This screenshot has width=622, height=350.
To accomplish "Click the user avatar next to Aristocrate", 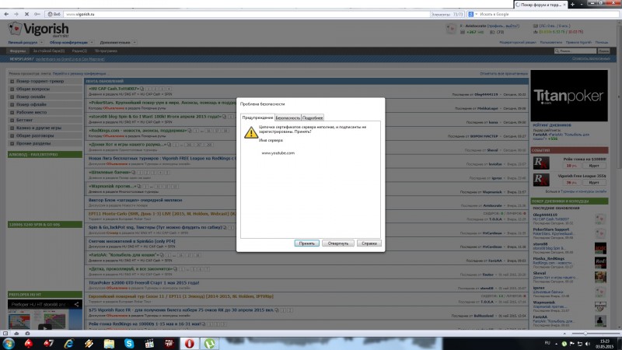I will click(451, 29).
